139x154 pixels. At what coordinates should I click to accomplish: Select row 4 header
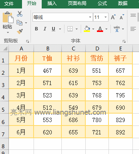(x=4, y=95)
